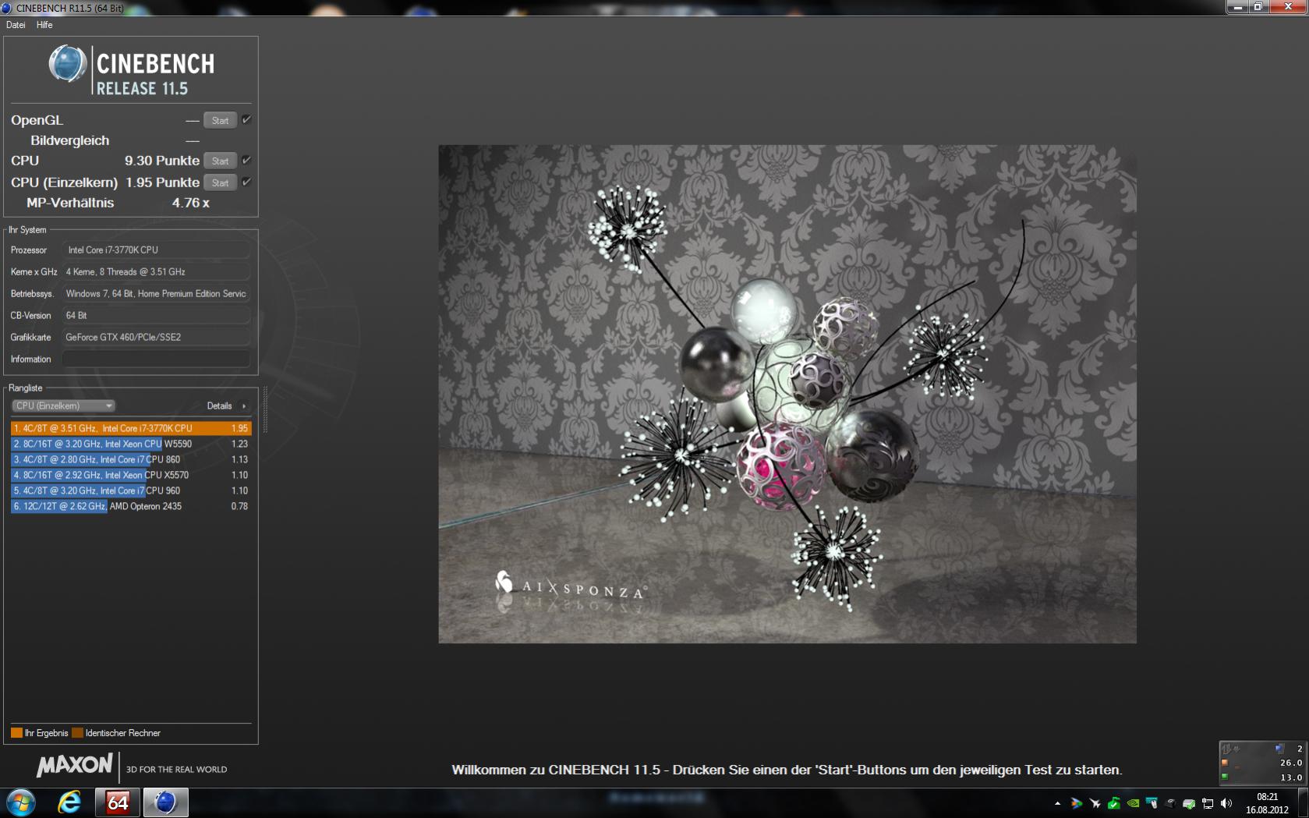Start the CPU (Einzelkern) benchmark

point(220,182)
